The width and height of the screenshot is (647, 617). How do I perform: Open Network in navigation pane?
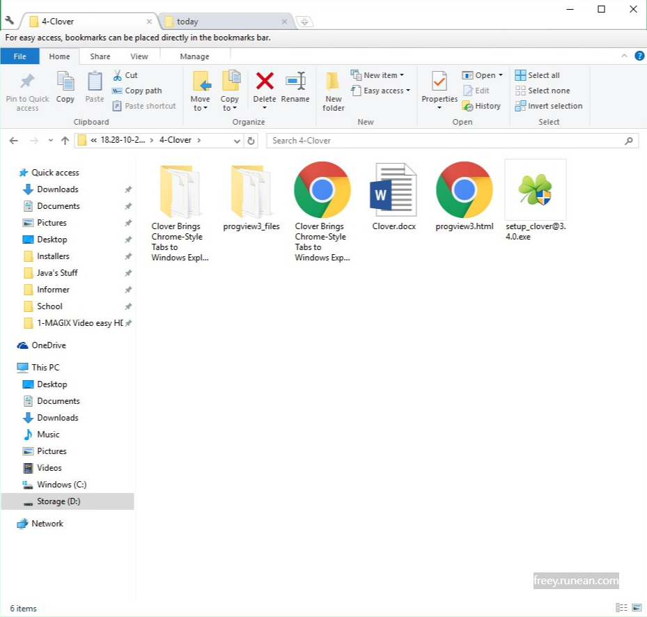tap(47, 523)
